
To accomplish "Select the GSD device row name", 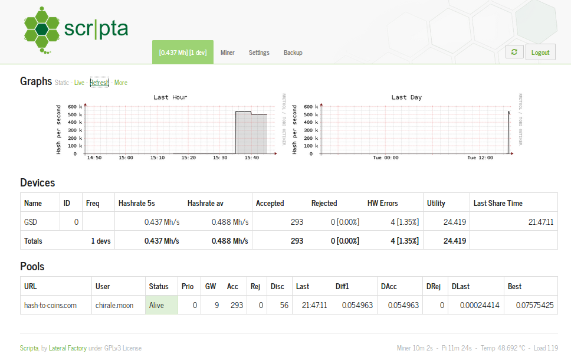I will tap(30, 222).
